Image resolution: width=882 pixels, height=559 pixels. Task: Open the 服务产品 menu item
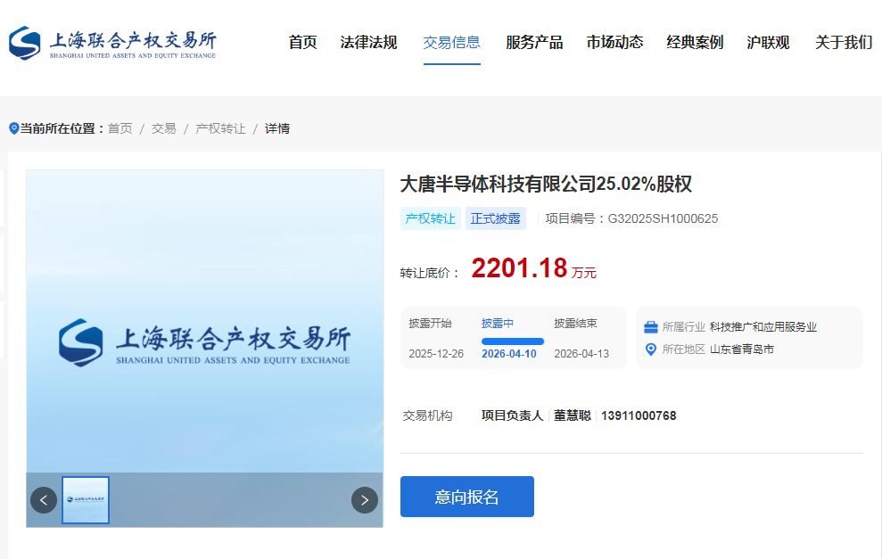coord(534,42)
